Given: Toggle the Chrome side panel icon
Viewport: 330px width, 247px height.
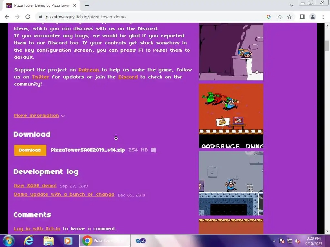Looking at the screenshot, I should (x=302, y=17).
